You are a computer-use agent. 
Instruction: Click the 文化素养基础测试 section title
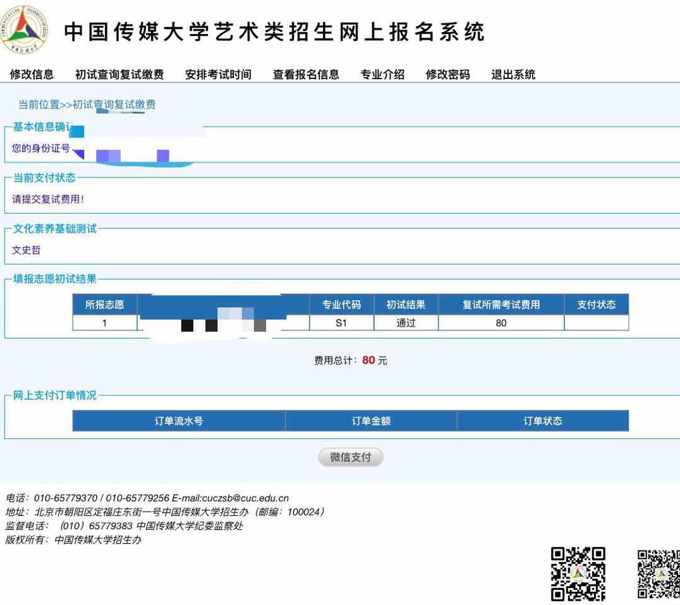click(54, 229)
